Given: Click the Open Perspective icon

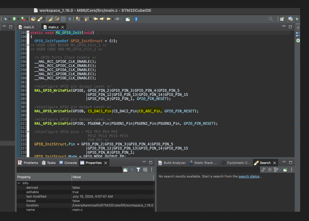Looking at the screenshot, I should [x=282, y=19].
